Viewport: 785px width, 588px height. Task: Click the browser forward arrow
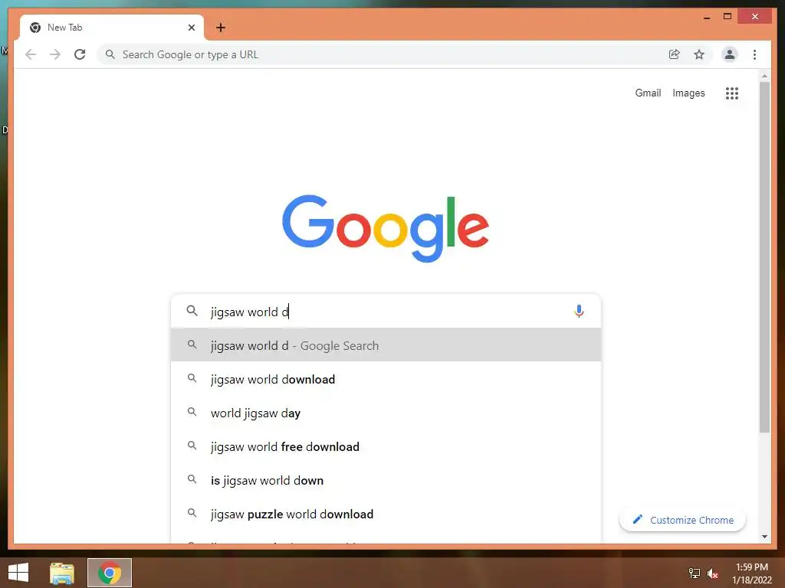[55, 54]
